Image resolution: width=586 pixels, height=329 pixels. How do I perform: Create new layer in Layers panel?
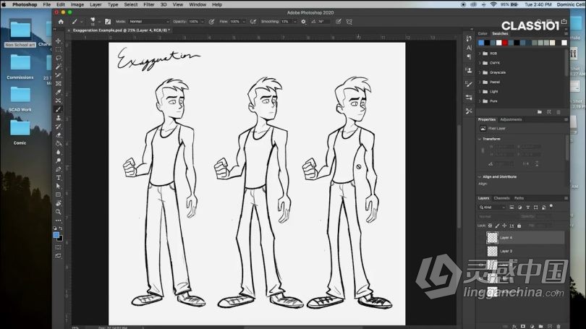550,326
